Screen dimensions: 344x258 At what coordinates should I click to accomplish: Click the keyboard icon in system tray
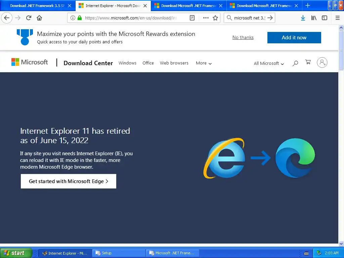(x=306, y=253)
